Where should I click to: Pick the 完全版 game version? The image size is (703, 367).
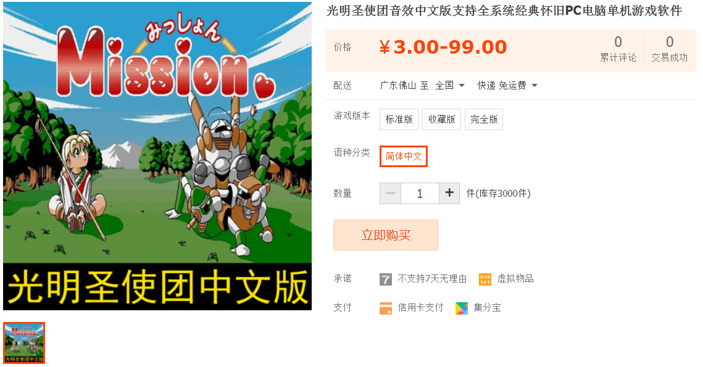click(484, 119)
